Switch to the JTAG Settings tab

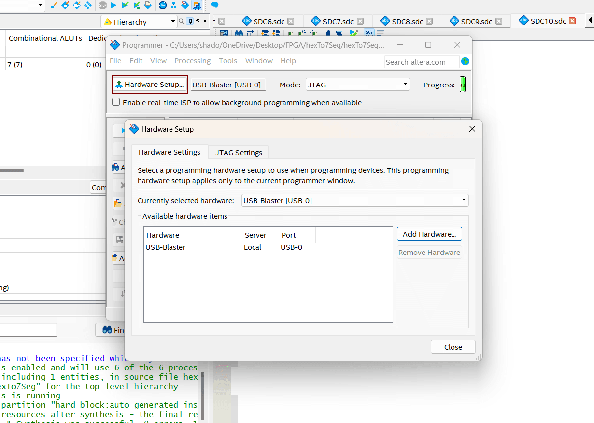239,153
